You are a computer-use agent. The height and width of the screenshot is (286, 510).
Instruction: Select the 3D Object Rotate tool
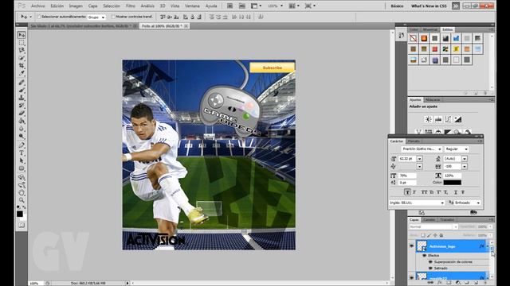click(x=22, y=177)
